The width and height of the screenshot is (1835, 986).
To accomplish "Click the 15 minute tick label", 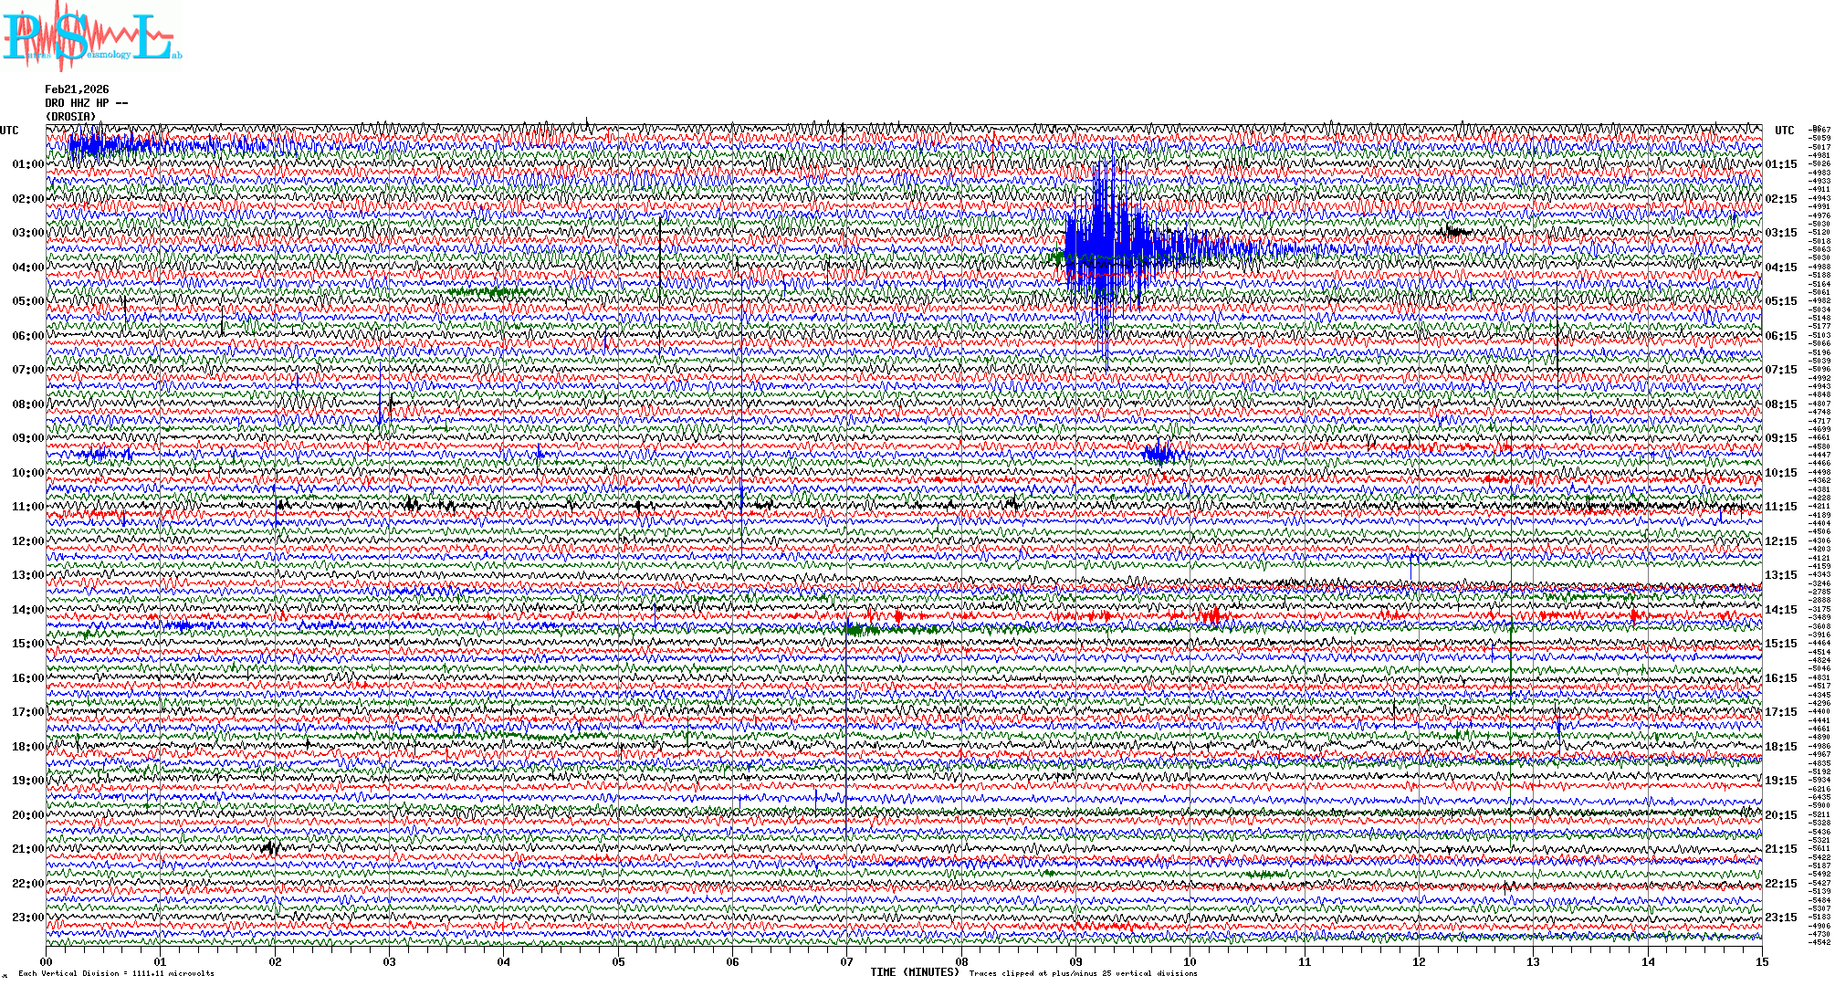I will pos(1761,962).
